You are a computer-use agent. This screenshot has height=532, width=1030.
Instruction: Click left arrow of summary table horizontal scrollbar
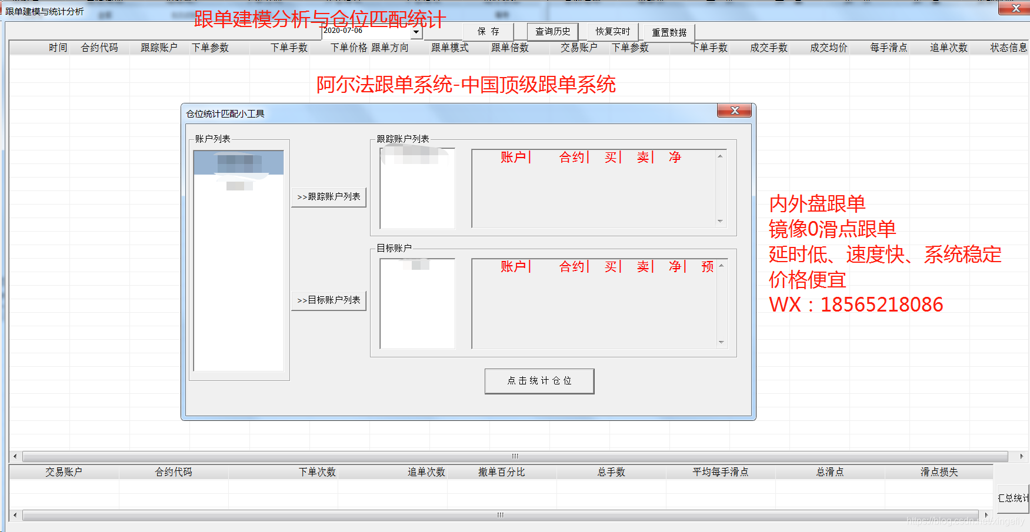pos(15,515)
